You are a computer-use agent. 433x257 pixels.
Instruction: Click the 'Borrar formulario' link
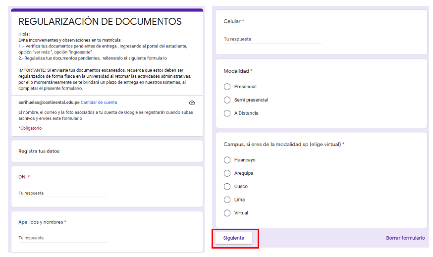(405, 238)
